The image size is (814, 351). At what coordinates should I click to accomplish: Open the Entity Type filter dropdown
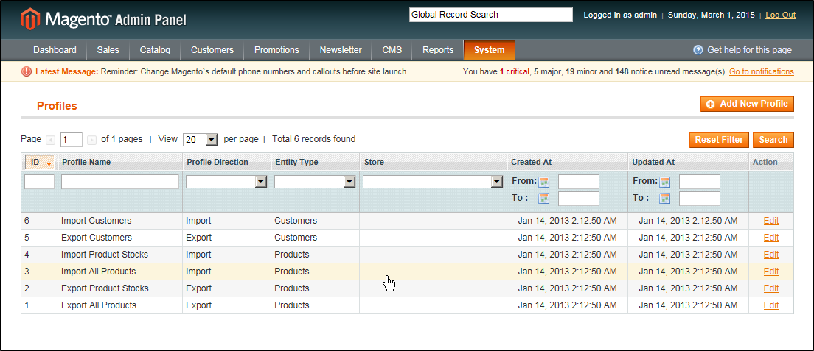(315, 182)
